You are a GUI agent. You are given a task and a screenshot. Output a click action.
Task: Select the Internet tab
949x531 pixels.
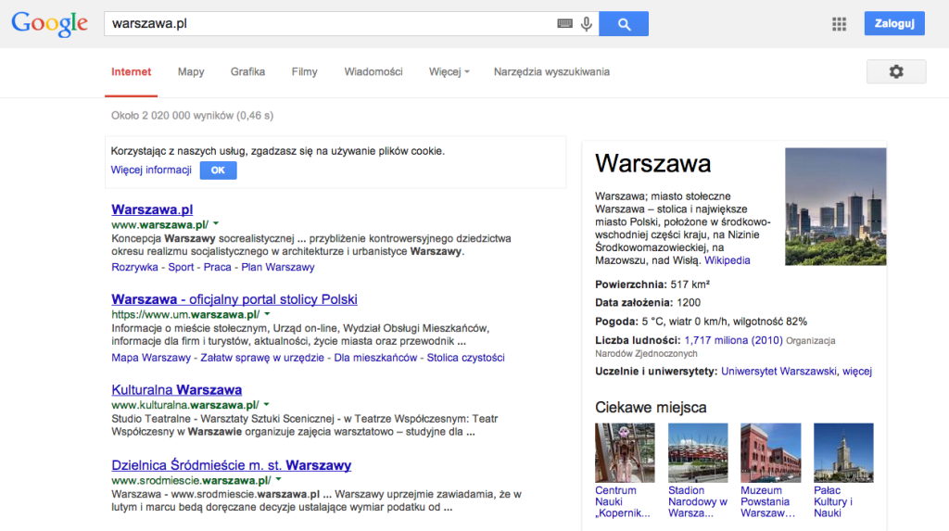[131, 71]
